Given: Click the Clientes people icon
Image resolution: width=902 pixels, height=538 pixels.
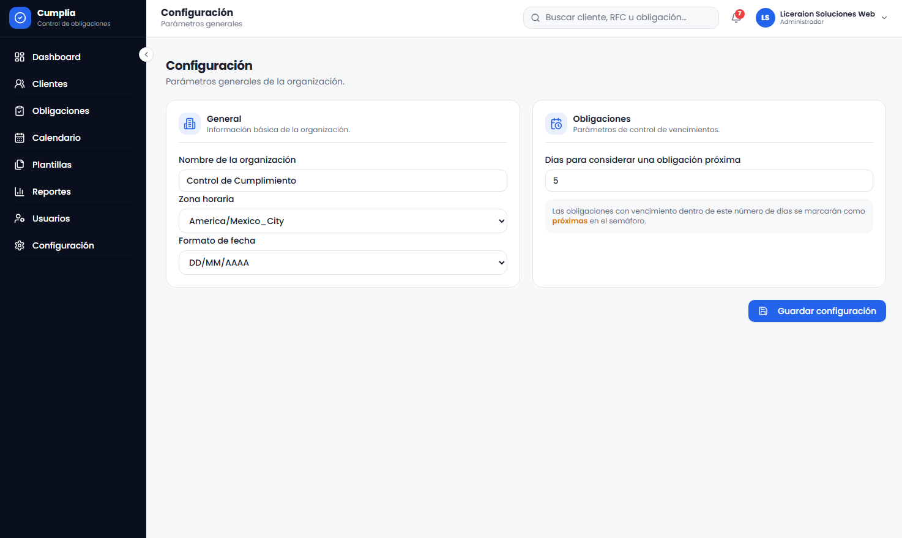Looking at the screenshot, I should coord(20,84).
